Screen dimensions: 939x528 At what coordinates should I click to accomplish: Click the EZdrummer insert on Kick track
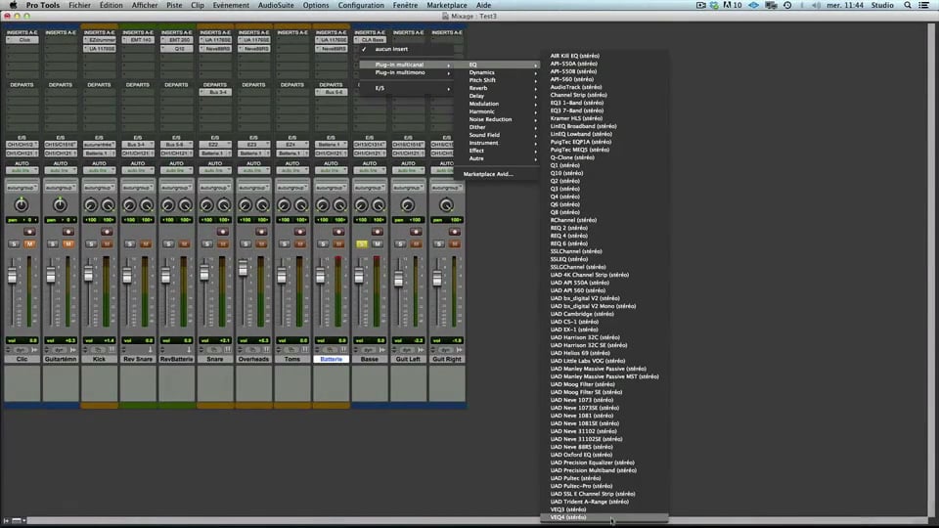(100, 40)
